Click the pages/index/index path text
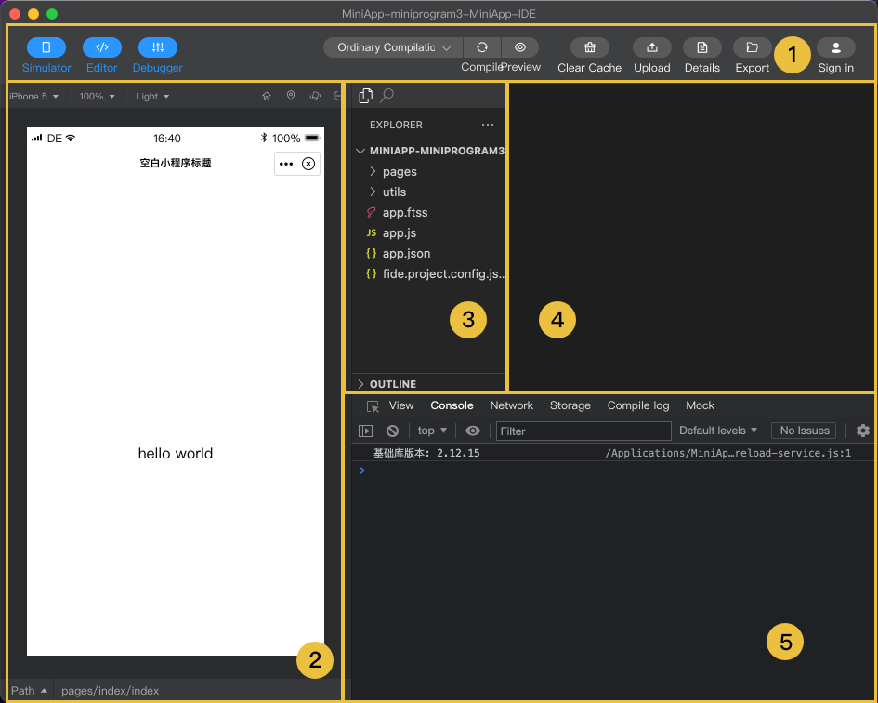878x703 pixels. click(111, 691)
